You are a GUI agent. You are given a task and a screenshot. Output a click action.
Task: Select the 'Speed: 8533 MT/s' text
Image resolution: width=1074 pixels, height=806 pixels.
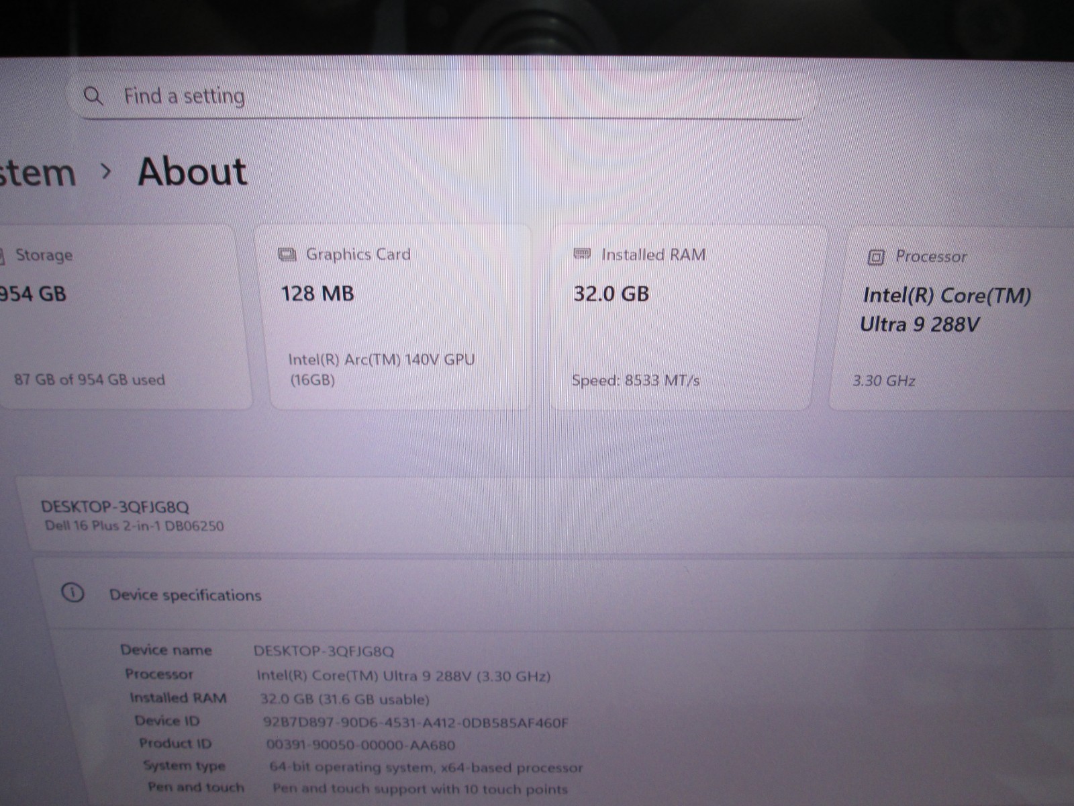(636, 380)
